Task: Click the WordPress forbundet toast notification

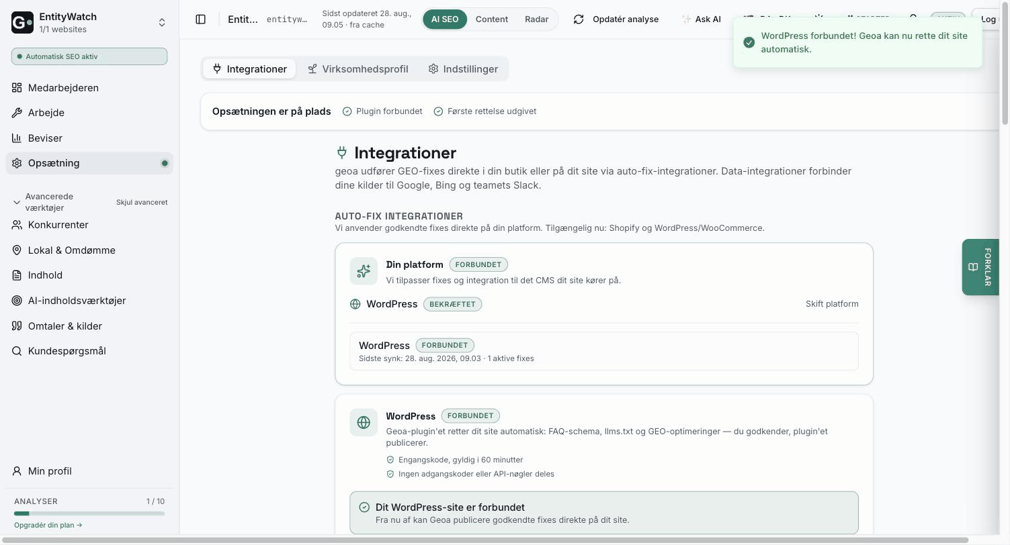Action: (x=857, y=42)
